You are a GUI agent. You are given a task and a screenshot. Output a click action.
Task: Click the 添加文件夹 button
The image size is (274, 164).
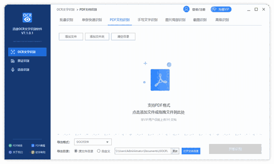(x=97, y=36)
